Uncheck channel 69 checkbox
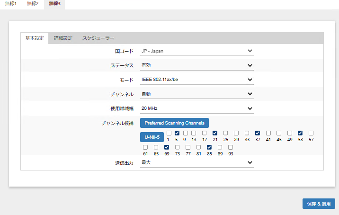 coord(167,147)
